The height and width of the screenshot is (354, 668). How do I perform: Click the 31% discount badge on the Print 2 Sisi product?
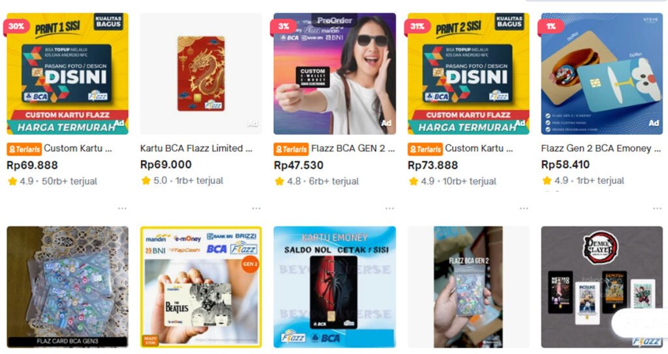click(417, 26)
